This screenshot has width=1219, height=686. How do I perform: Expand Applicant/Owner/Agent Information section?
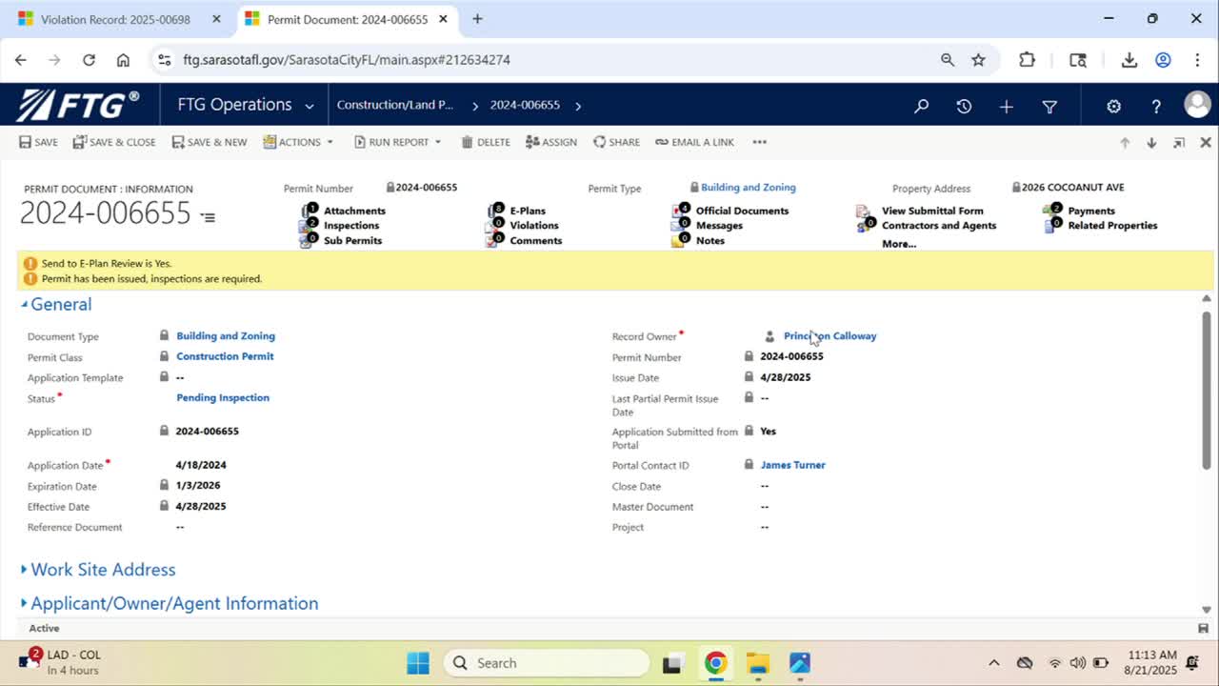pyautogui.click(x=174, y=604)
